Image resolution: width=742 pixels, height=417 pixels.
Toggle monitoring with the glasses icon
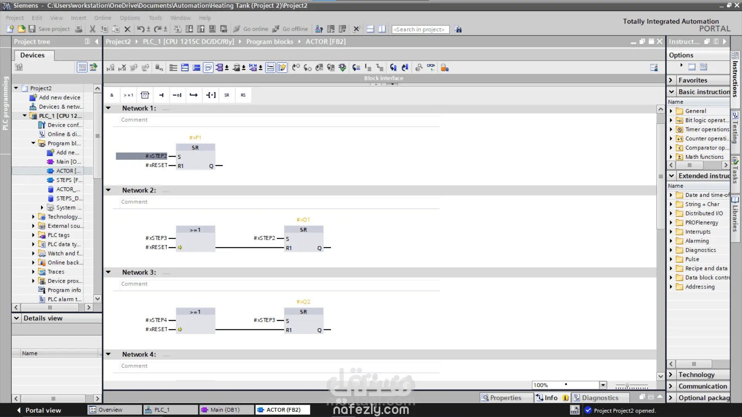[431, 68]
